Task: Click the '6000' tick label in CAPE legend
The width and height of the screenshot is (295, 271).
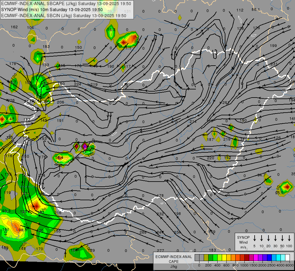Action: (x=290, y=265)
